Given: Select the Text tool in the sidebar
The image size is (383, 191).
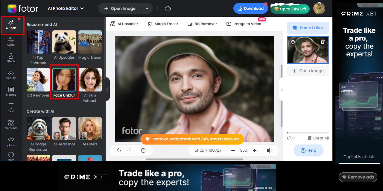Looking at the screenshot, I should pyautogui.click(x=11, y=108).
